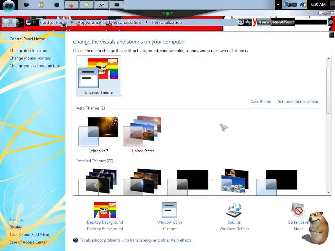This screenshot has width=335, height=251.
Task: Click the Aero Themes (2) heading
Action: (x=91, y=108)
